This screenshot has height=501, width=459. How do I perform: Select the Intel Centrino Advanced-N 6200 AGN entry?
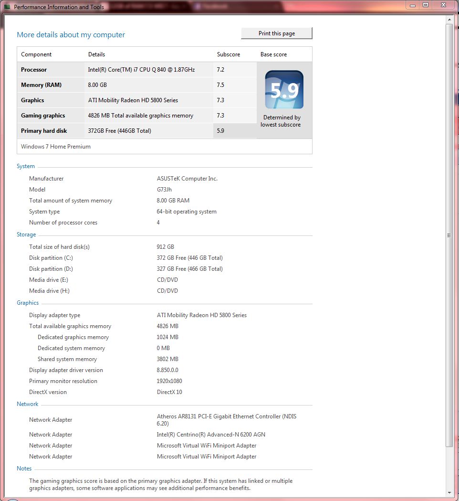211,435
